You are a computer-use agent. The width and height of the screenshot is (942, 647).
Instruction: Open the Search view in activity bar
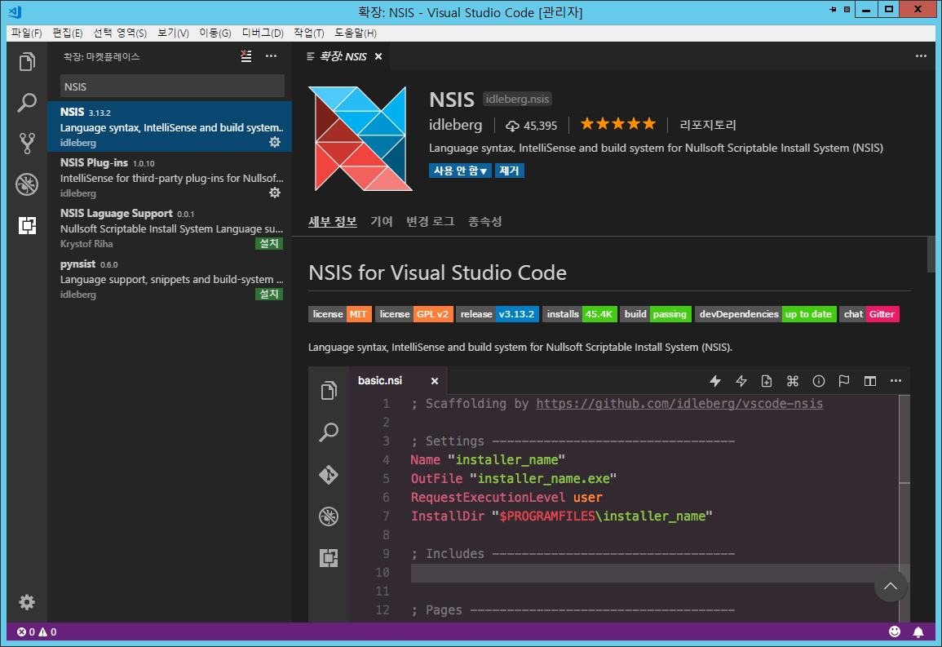click(x=27, y=103)
